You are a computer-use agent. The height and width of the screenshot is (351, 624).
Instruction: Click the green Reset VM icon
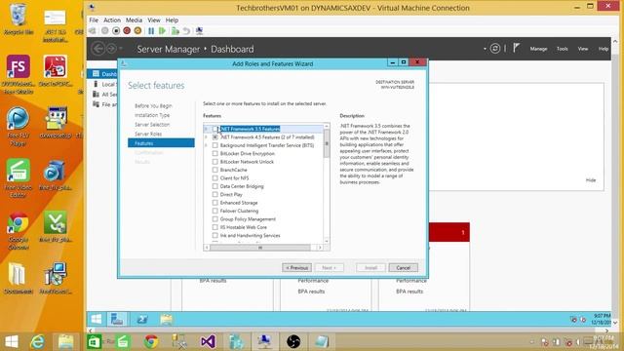162,31
